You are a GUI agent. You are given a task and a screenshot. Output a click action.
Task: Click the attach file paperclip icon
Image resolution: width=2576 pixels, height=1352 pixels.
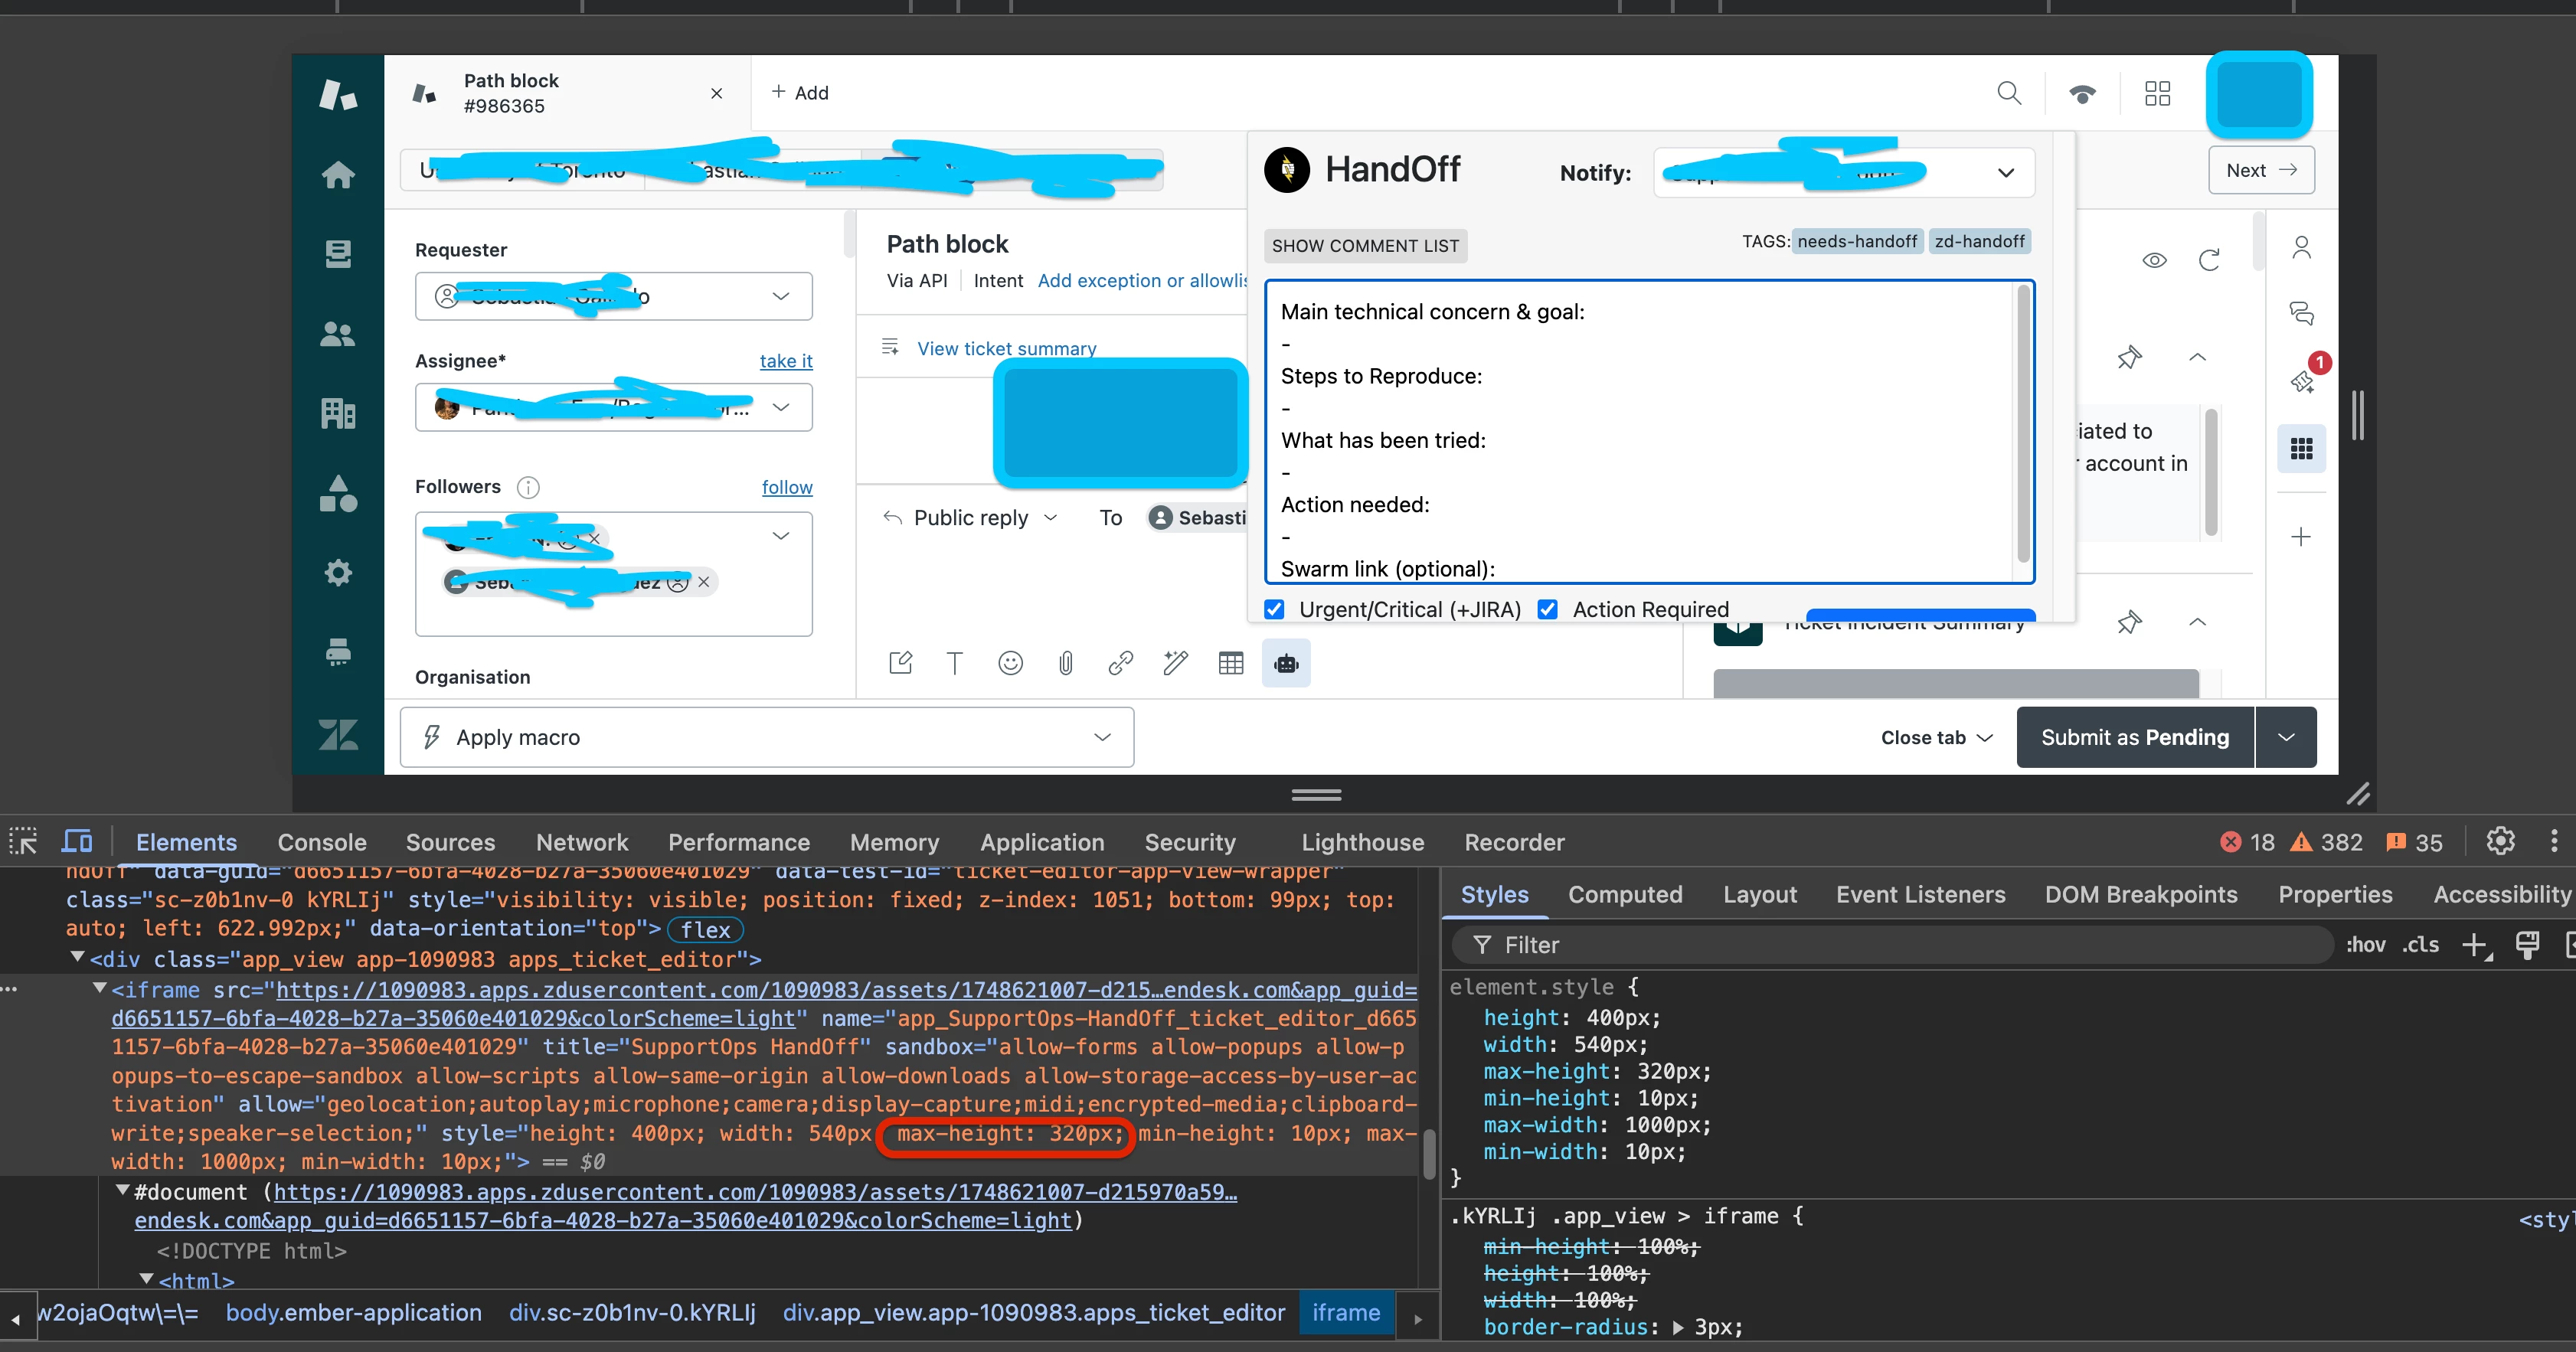pos(1066,664)
